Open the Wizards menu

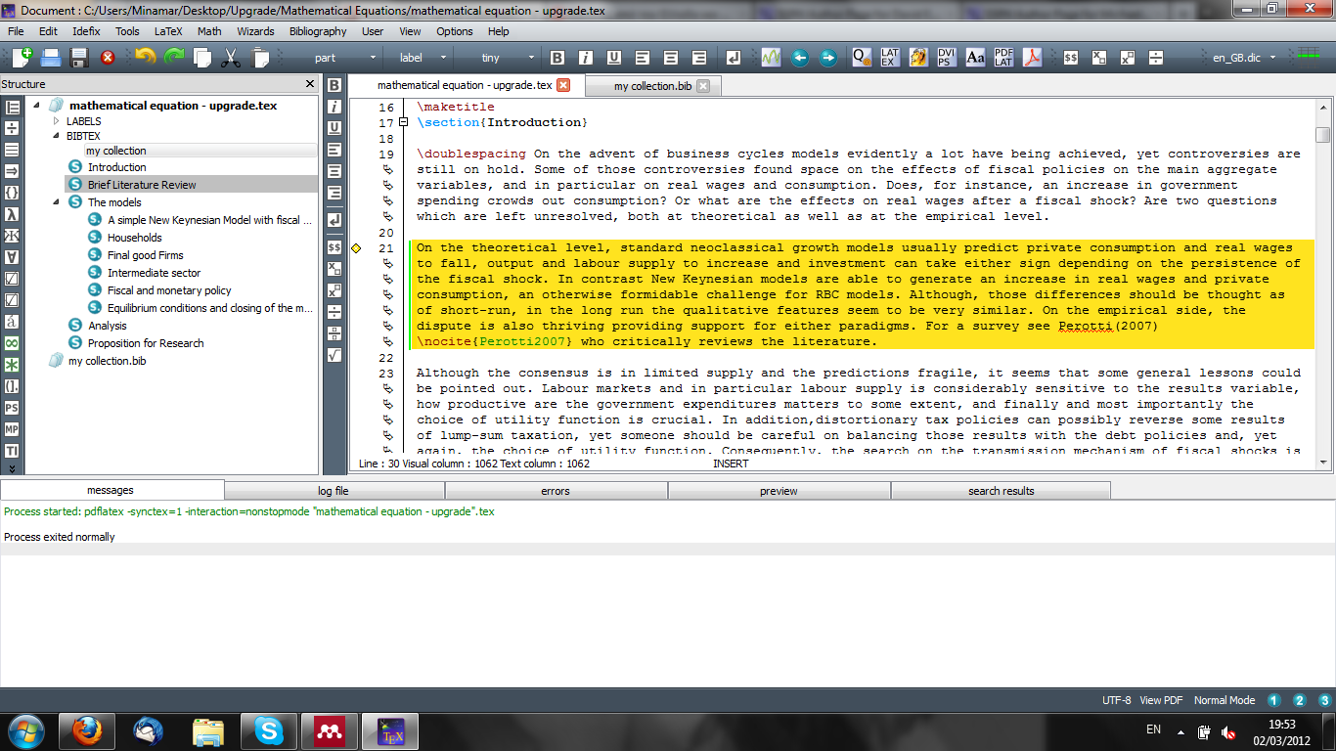pos(255,31)
